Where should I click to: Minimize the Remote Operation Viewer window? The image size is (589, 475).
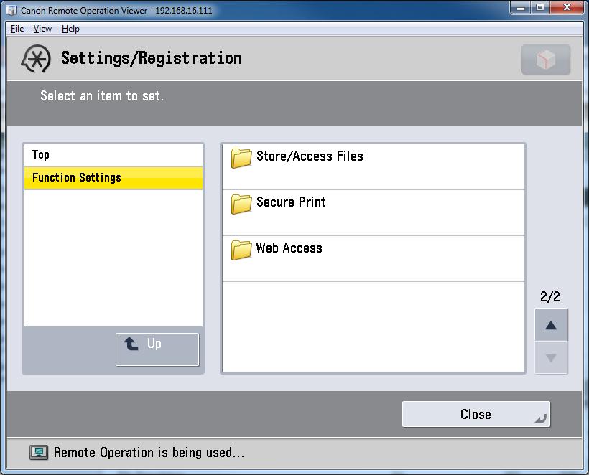tap(521, 8)
